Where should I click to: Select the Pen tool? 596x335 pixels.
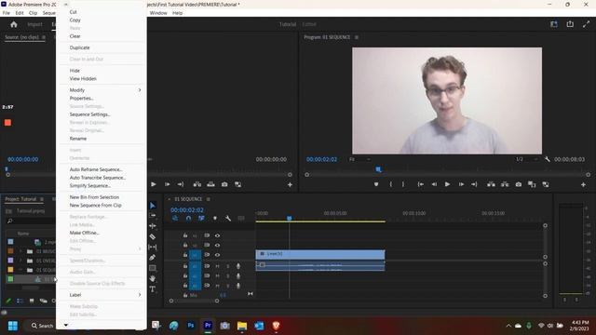[153, 258]
